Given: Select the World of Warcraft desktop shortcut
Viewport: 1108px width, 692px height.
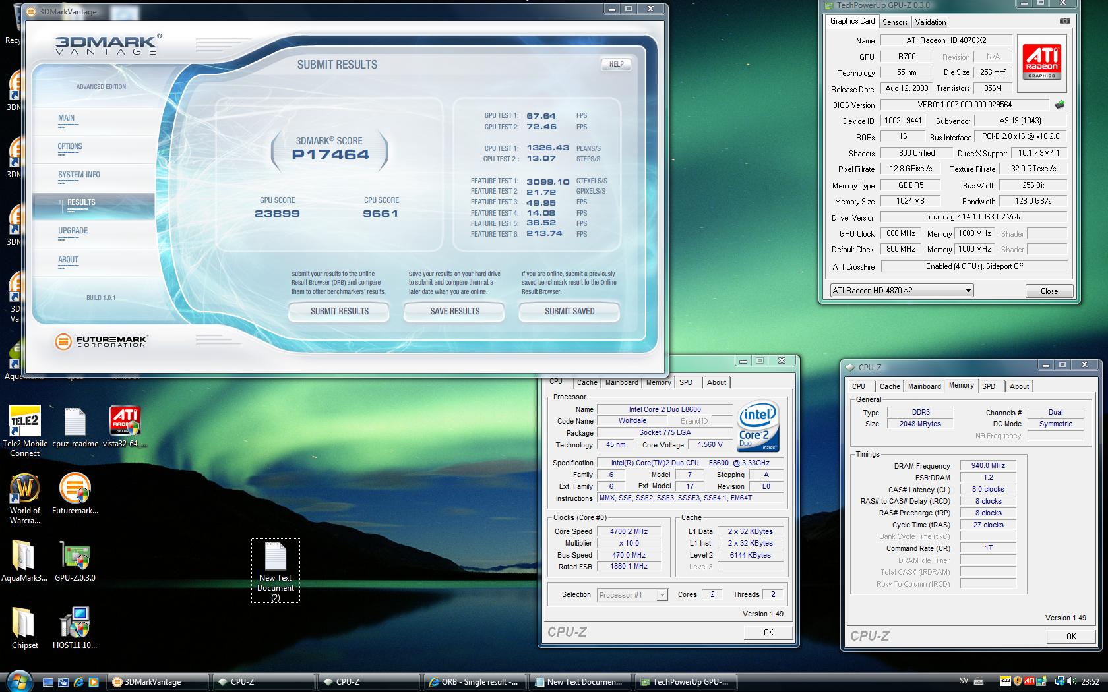Looking at the screenshot, I should [24, 499].
